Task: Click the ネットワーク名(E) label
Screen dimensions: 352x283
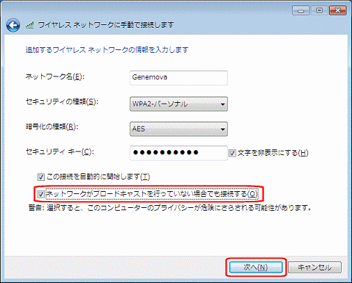Action: (54, 76)
